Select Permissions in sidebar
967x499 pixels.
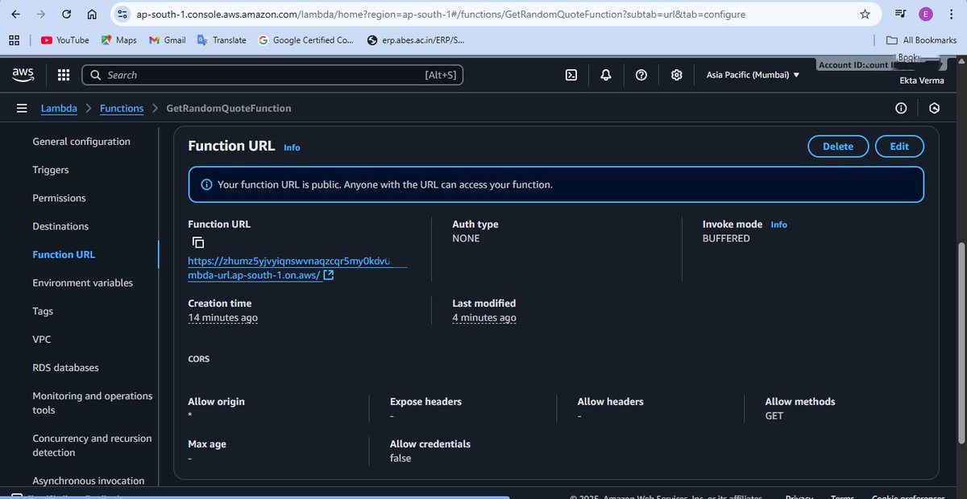(x=59, y=198)
